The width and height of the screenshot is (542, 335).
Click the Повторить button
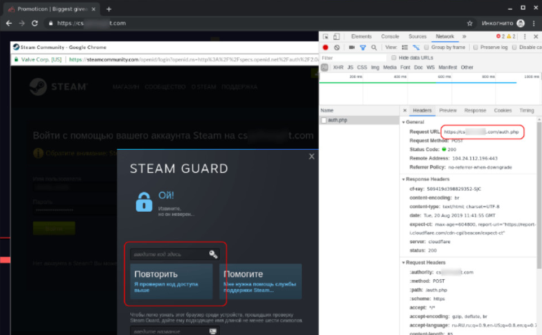(x=171, y=282)
